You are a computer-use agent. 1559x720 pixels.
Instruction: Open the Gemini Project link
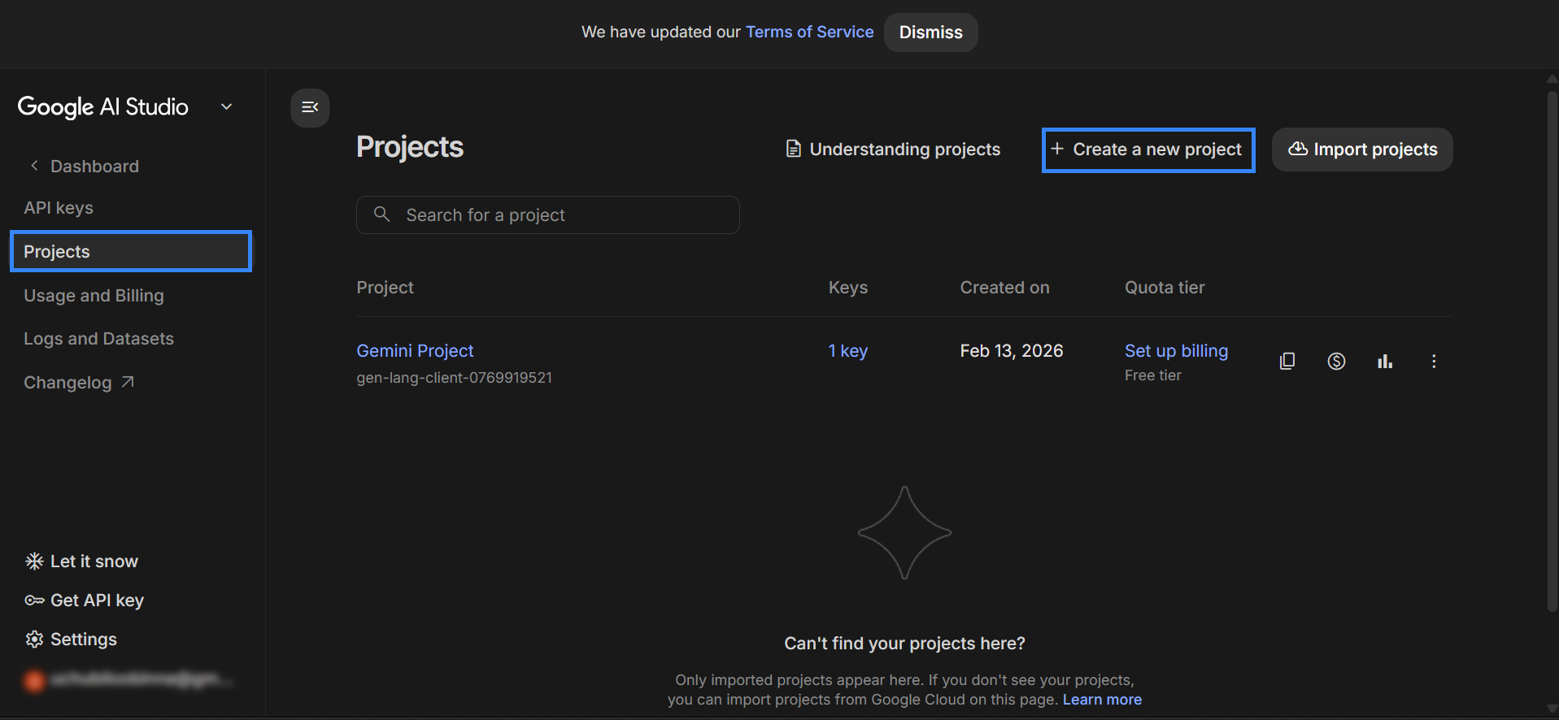[x=415, y=351]
